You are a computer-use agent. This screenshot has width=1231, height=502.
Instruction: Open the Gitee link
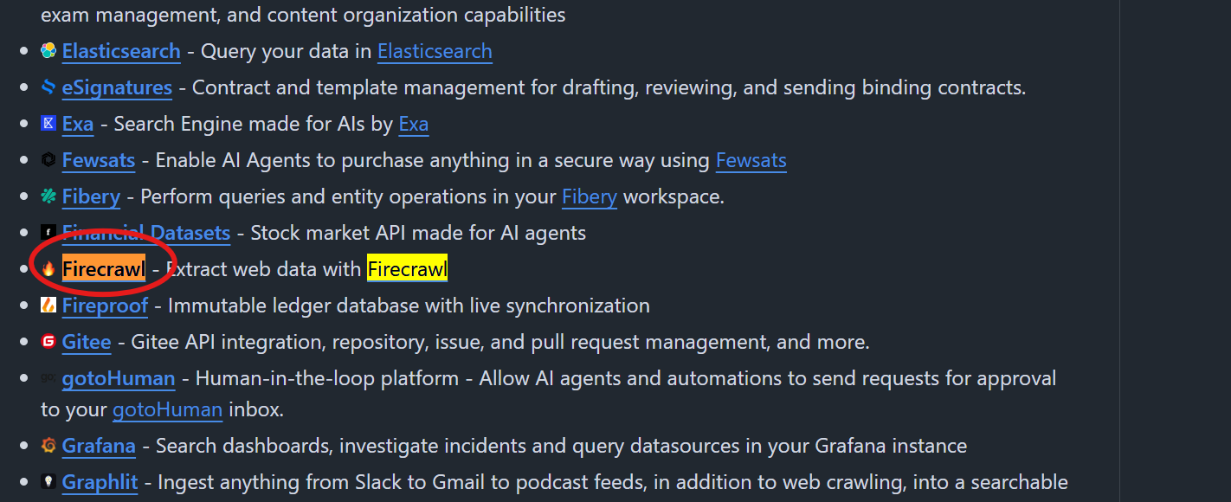click(87, 342)
